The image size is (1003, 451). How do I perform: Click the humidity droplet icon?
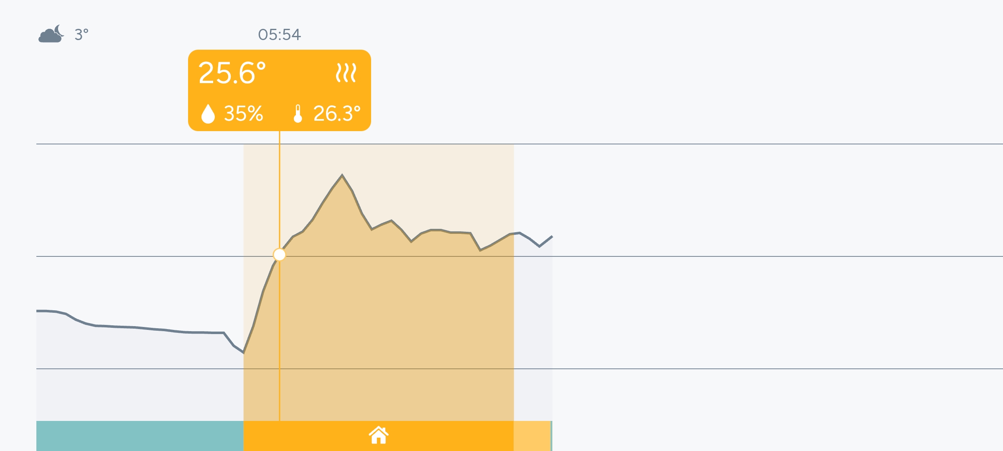(x=208, y=113)
